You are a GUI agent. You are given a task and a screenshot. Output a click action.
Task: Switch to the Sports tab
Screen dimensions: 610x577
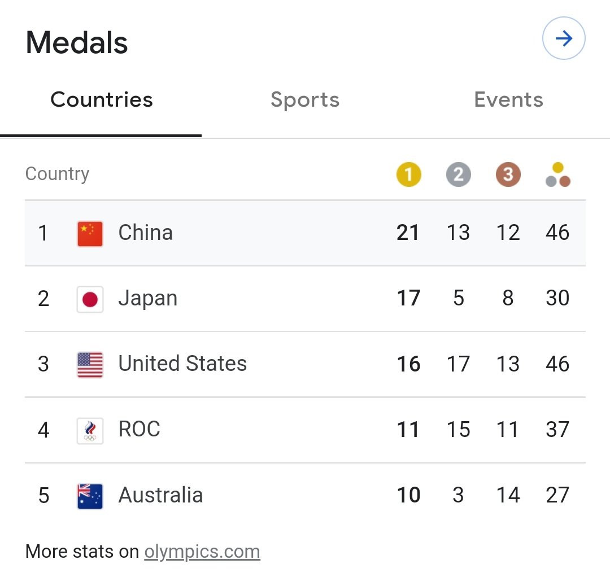[305, 100]
